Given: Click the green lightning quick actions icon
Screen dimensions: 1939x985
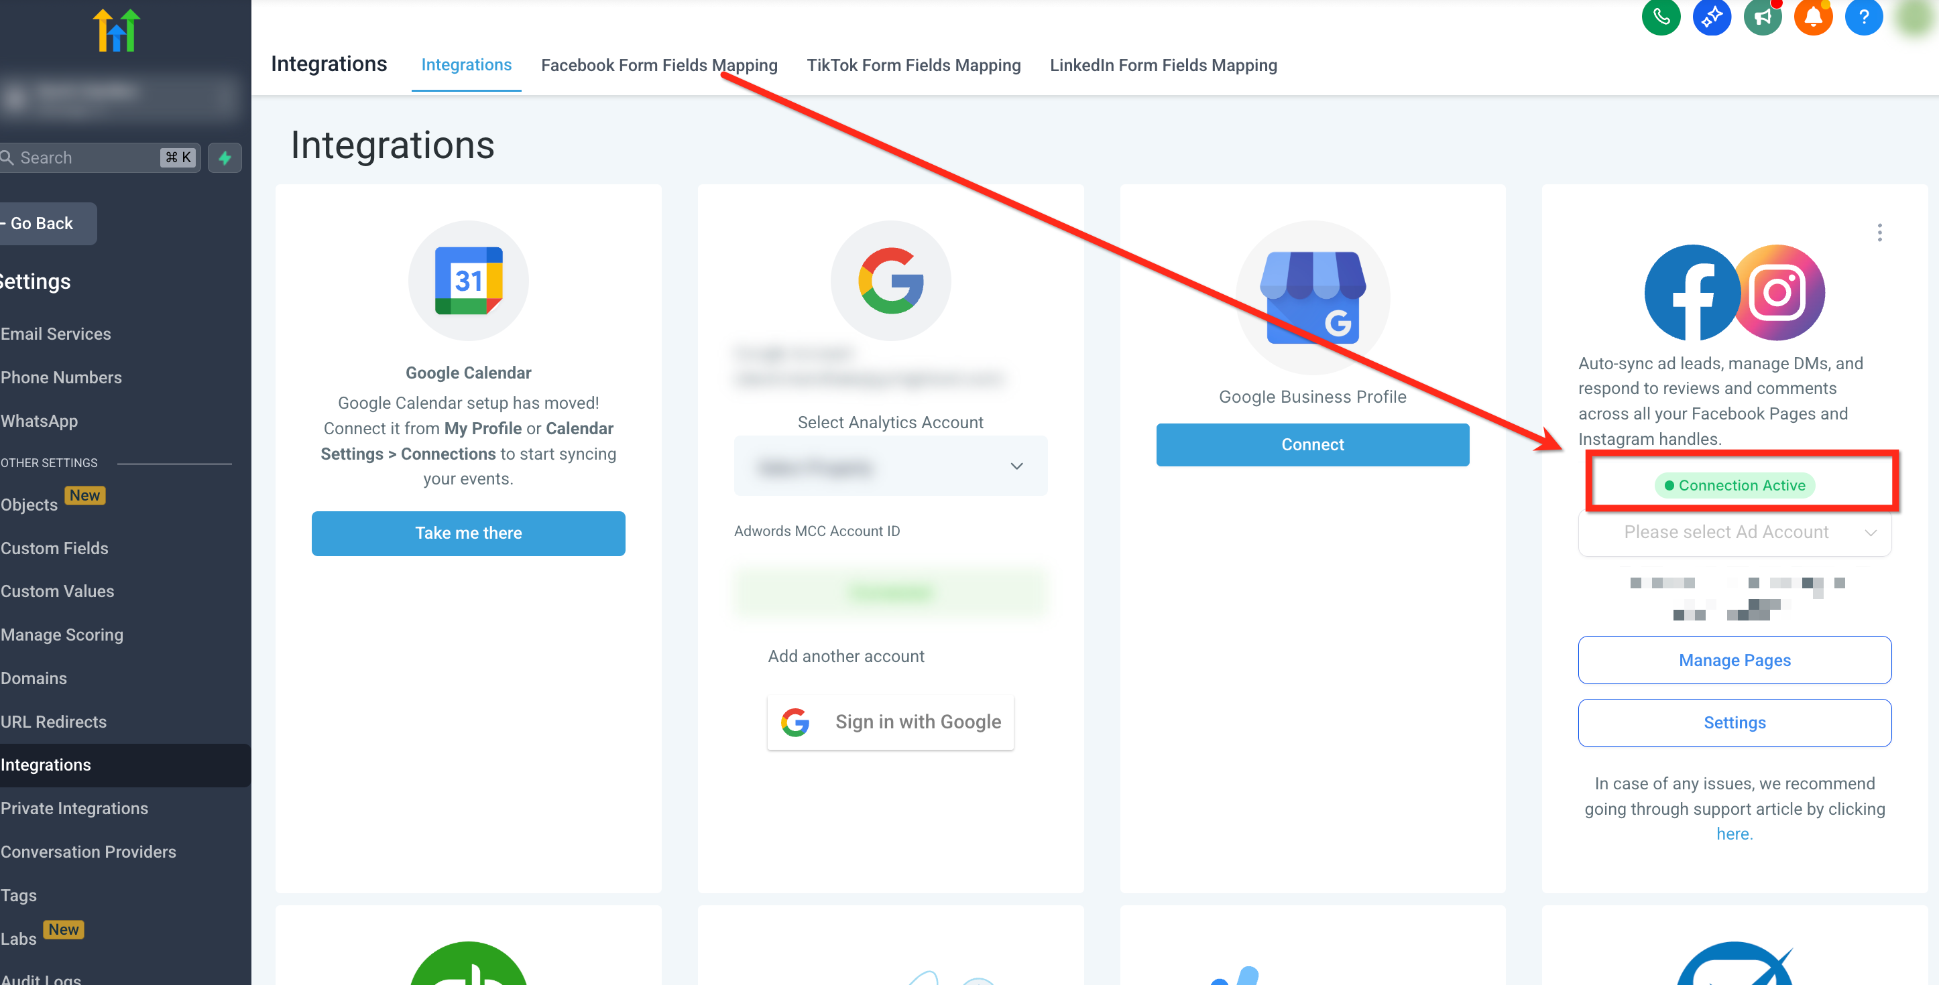Looking at the screenshot, I should [225, 158].
